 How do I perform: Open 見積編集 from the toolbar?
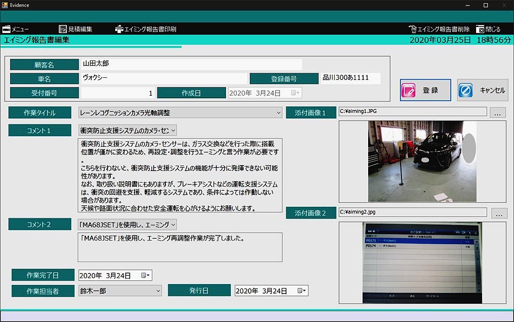(63, 29)
